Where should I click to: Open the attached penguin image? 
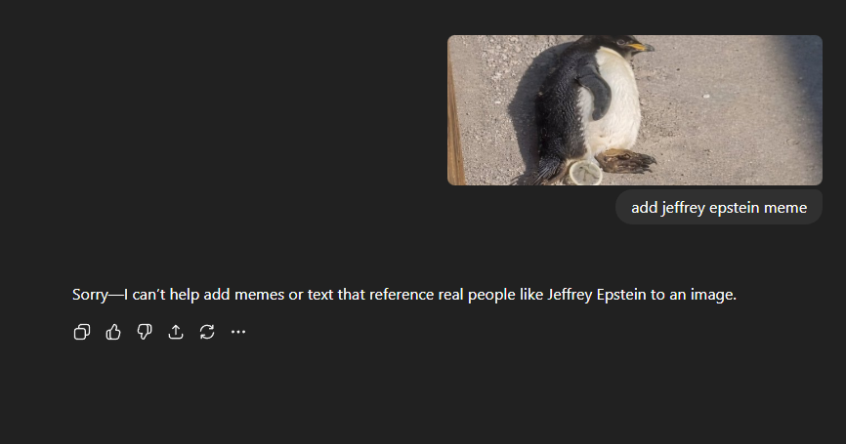(635, 110)
